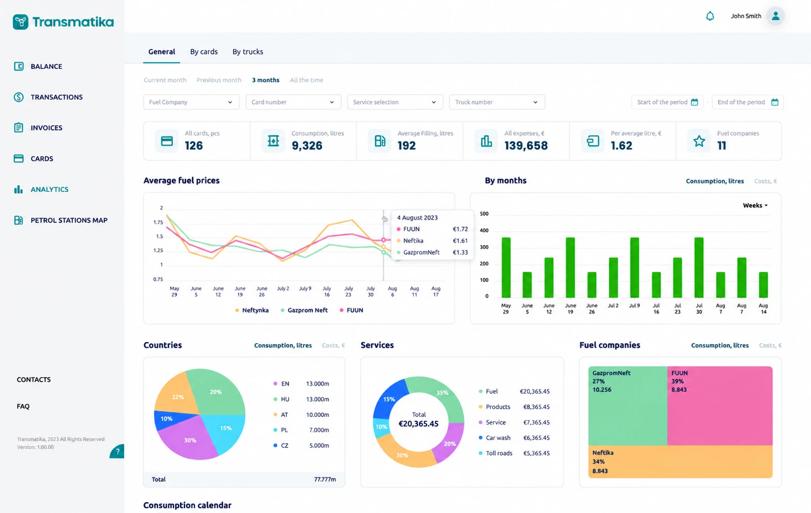
Task: Open Petrol Stations Map icon
Action: 19,220
